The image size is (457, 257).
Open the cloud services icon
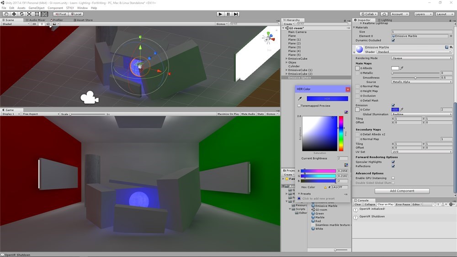[x=384, y=14]
